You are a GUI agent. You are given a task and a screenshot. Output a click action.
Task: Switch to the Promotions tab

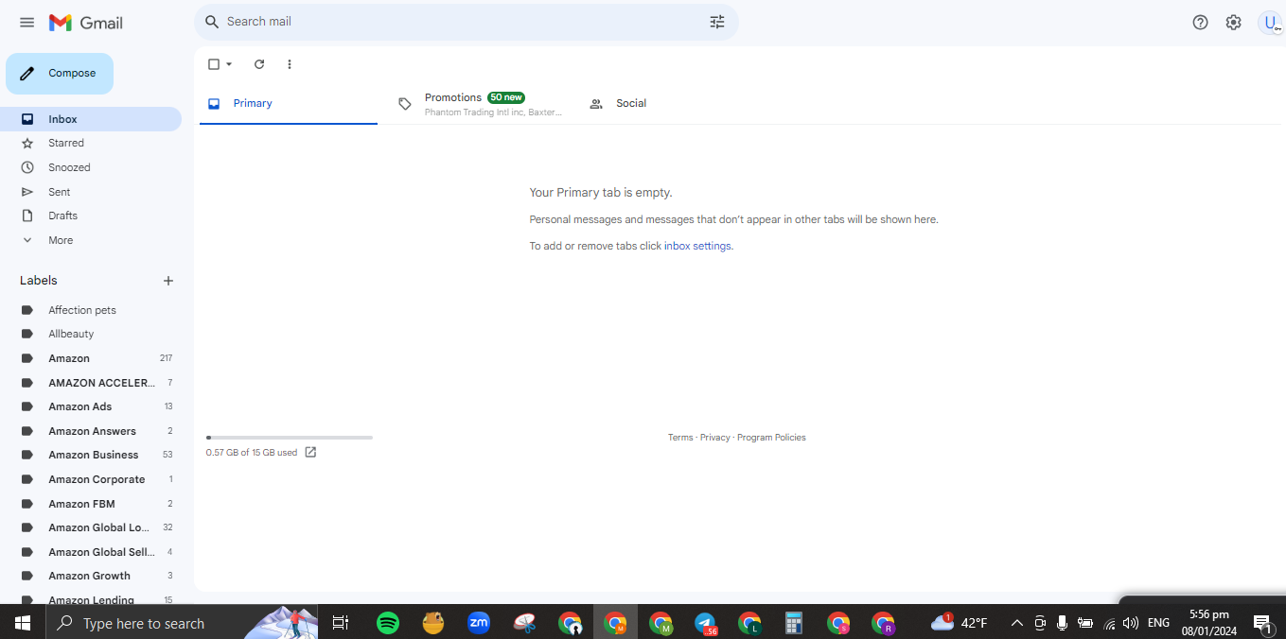(x=479, y=104)
